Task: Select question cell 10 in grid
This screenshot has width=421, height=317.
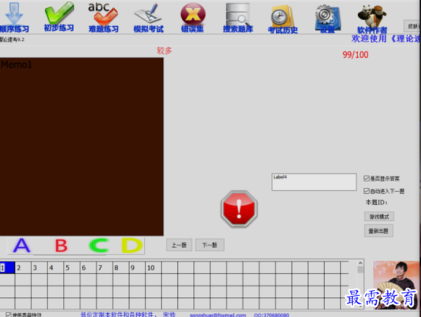Action: click(153, 268)
